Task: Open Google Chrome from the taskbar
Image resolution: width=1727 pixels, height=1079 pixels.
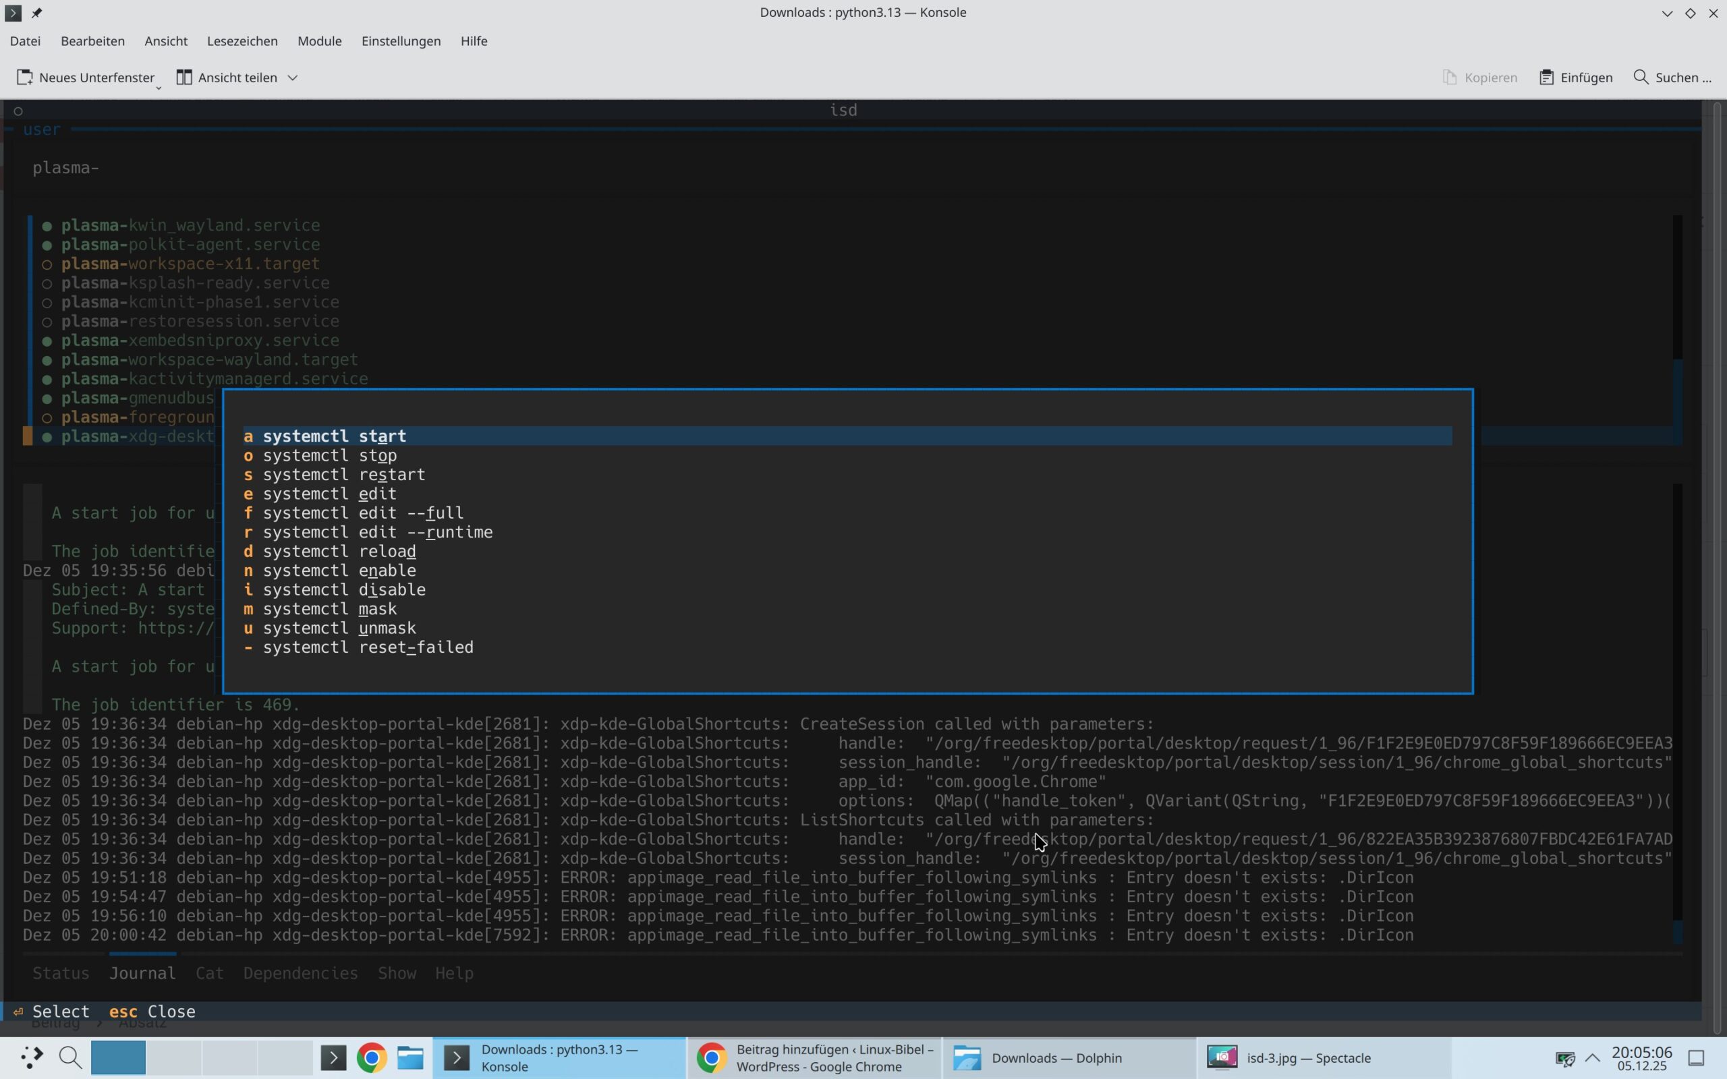Action: 372,1057
